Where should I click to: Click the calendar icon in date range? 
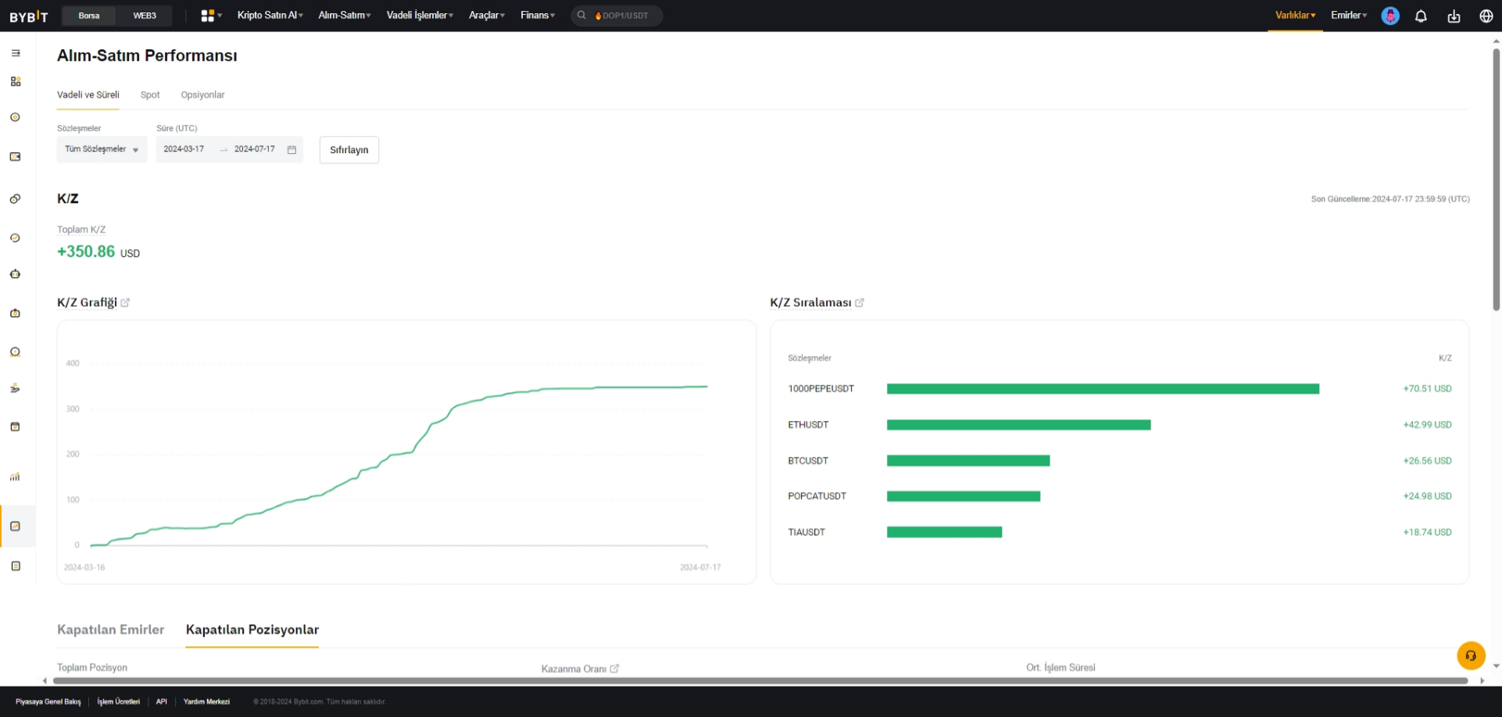(x=291, y=149)
